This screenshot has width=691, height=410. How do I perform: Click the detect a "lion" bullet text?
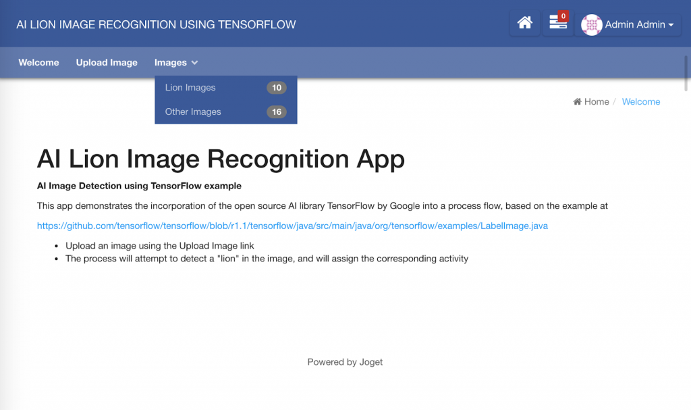(267, 259)
